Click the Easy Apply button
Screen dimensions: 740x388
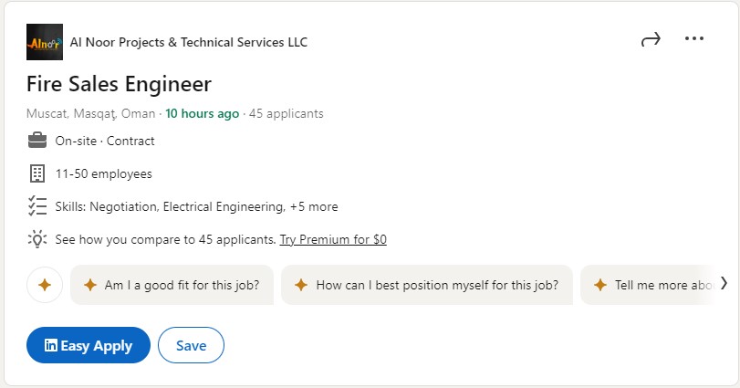[89, 345]
